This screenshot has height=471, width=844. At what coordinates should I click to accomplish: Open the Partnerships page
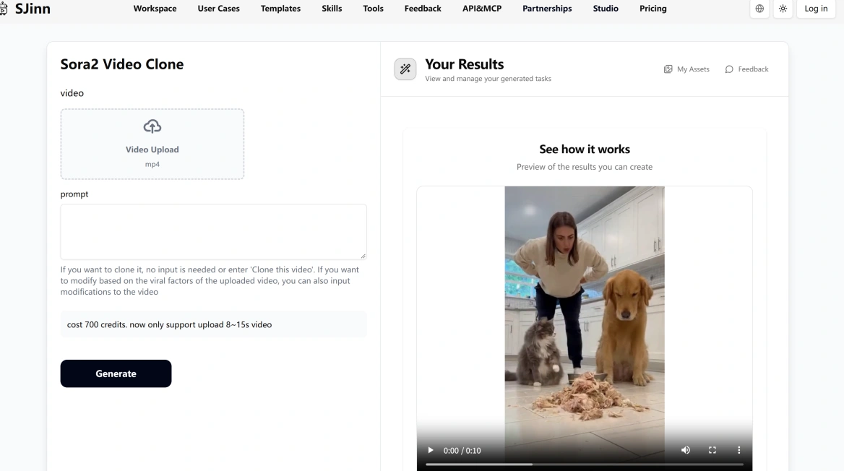tap(547, 9)
